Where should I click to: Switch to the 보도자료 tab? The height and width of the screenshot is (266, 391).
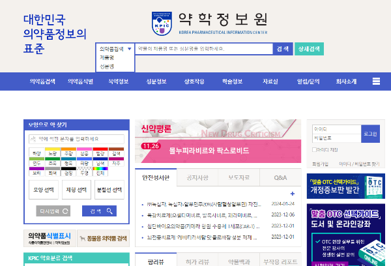point(239,178)
